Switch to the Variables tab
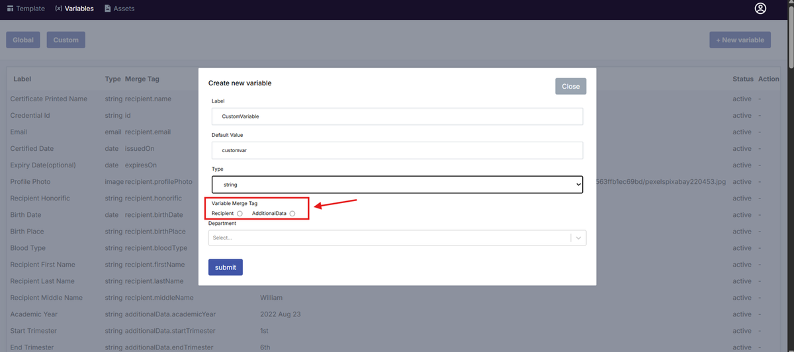This screenshot has height=352, width=794. (x=74, y=9)
